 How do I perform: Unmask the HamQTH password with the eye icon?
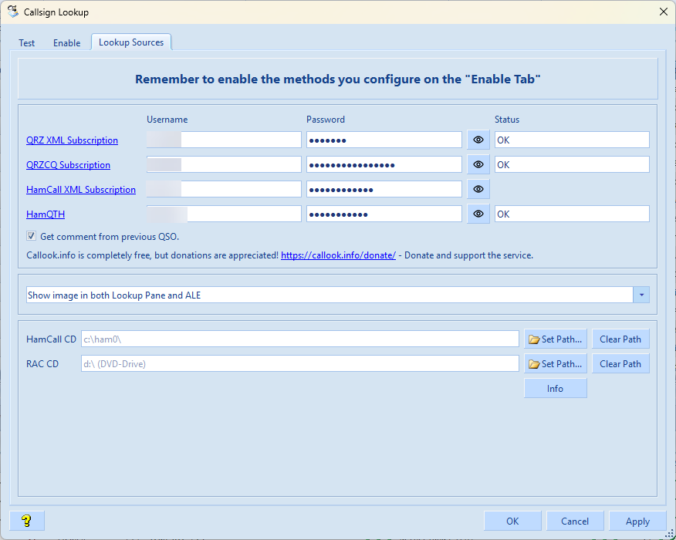click(x=478, y=214)
